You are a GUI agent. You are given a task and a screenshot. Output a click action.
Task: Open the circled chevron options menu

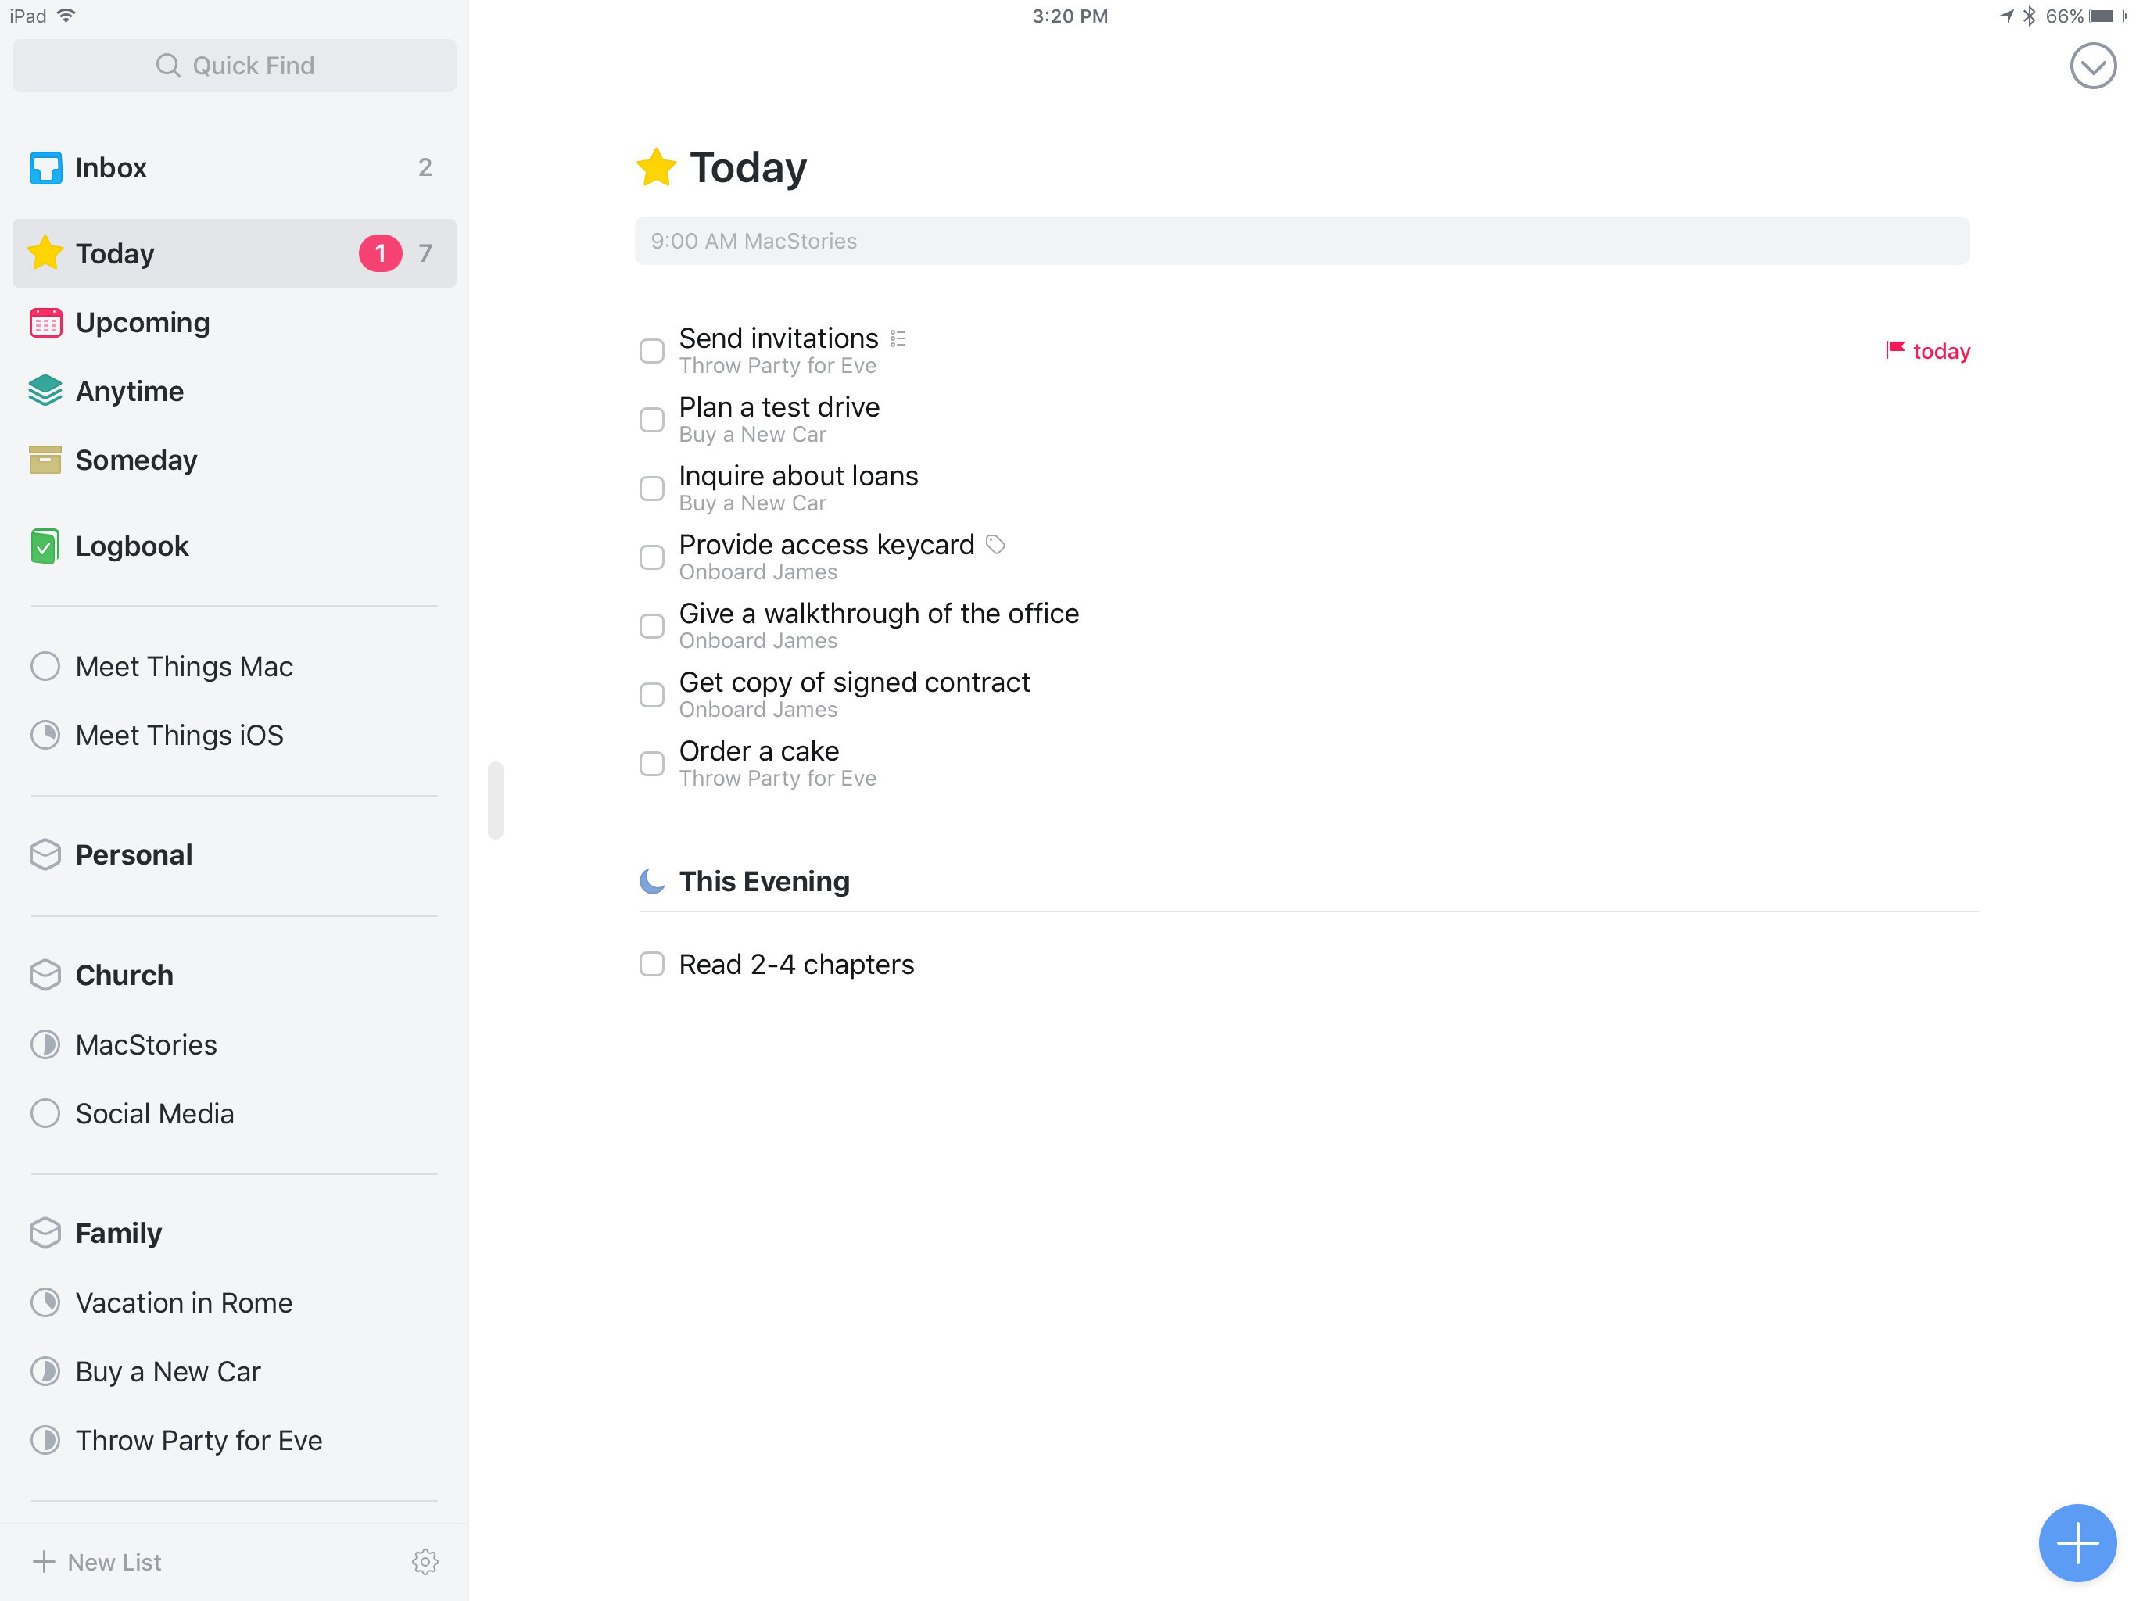point(2092,66)
